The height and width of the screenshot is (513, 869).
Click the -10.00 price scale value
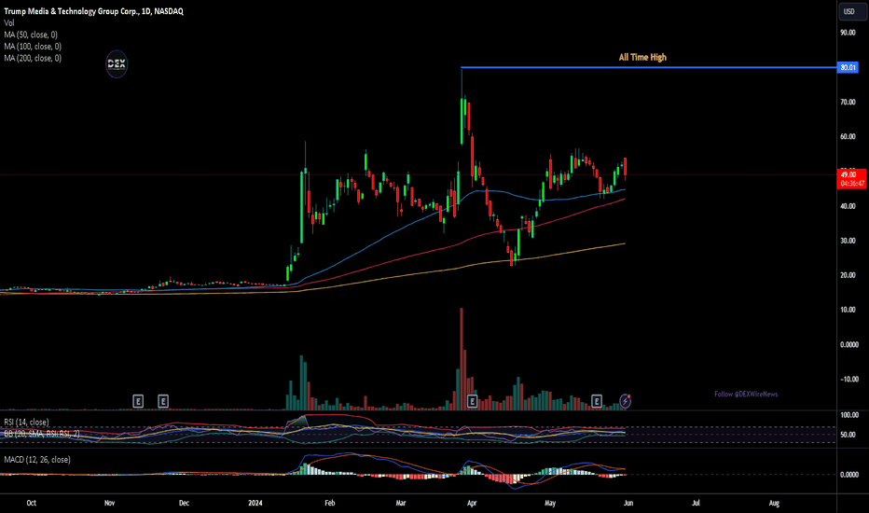click(x=849, y=380)
